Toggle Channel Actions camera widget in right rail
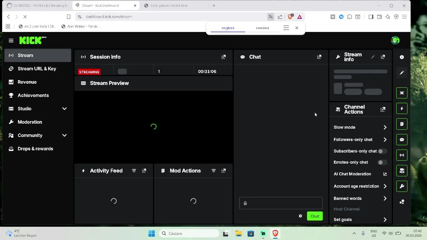This screenshot has height=240, width=427. coord(402,171)
